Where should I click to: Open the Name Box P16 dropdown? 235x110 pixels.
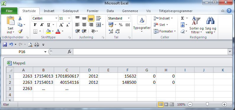pyautogui.click(x=45, y=52)
